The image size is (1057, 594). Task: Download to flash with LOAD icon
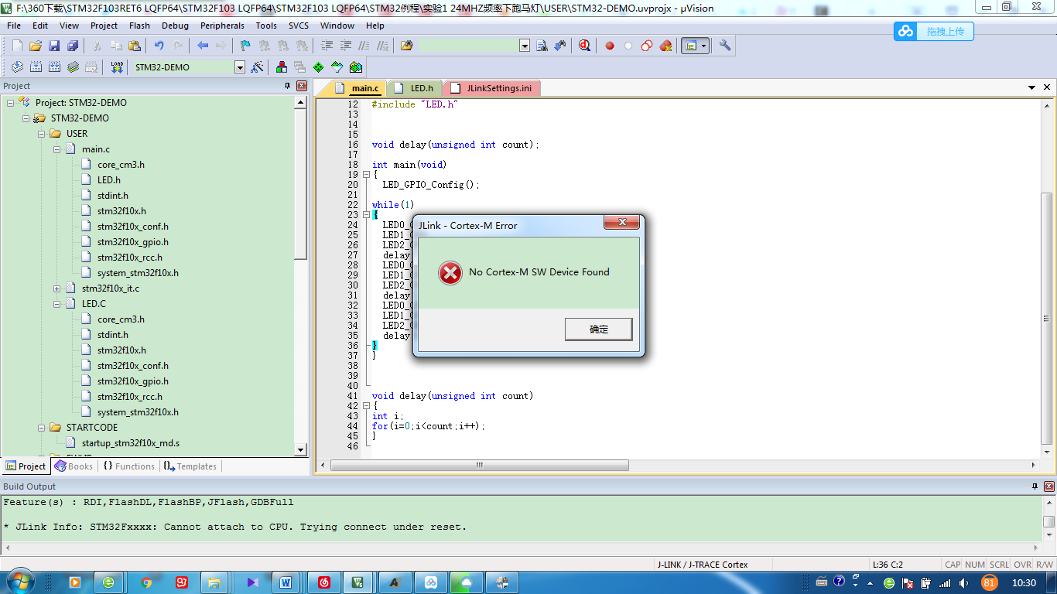point(117,67)
